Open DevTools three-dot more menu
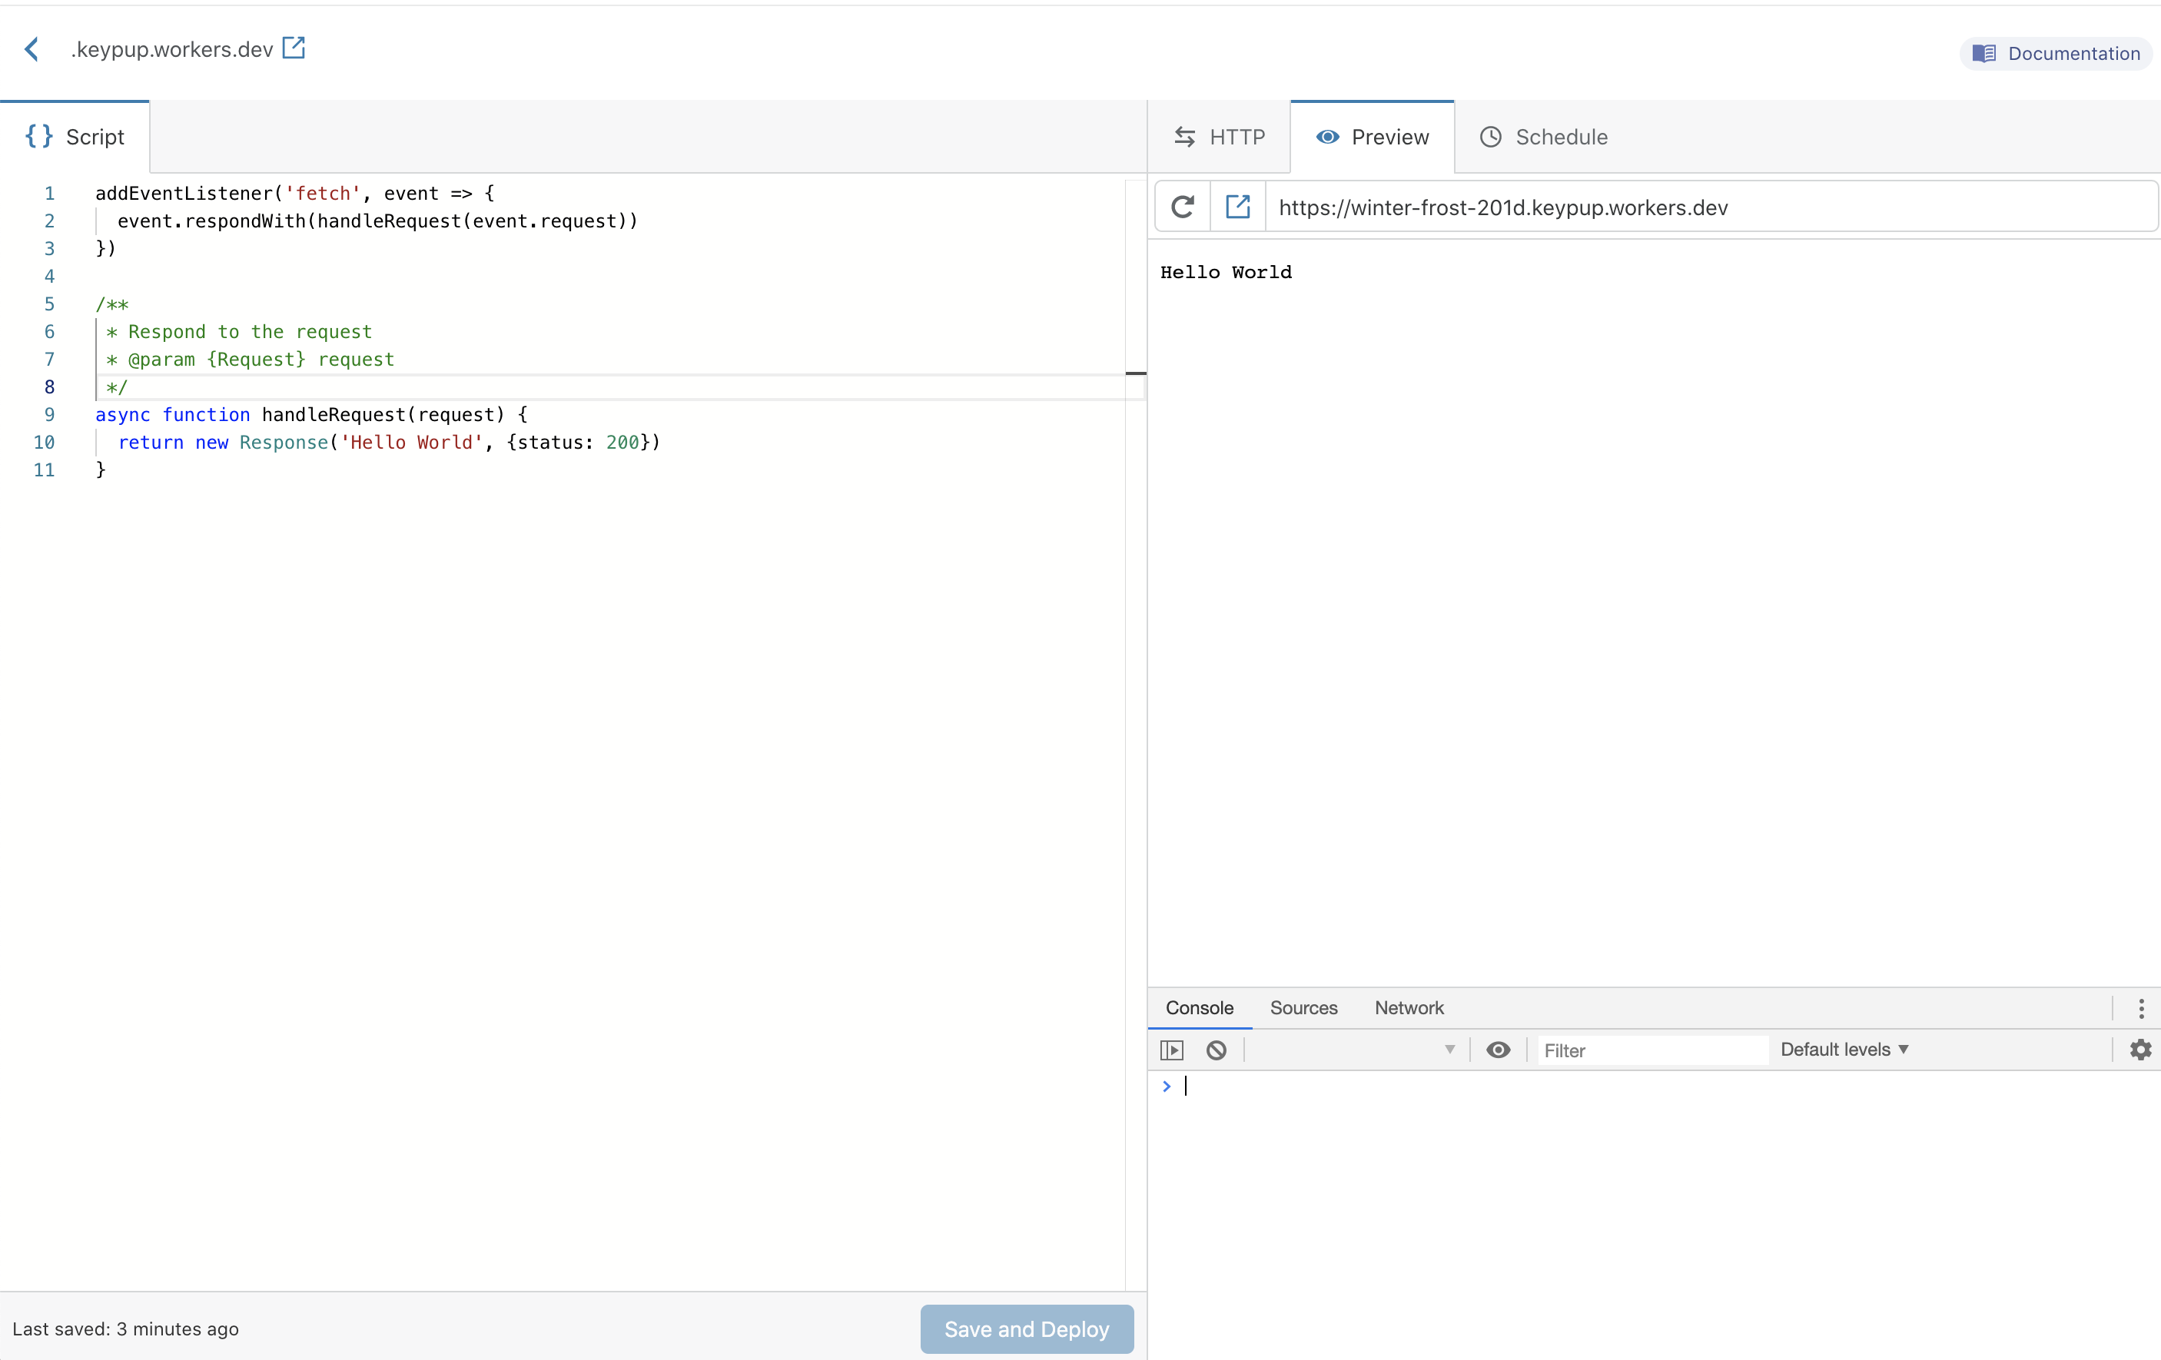The image size is (2161, 1360). point(2141,1008)
